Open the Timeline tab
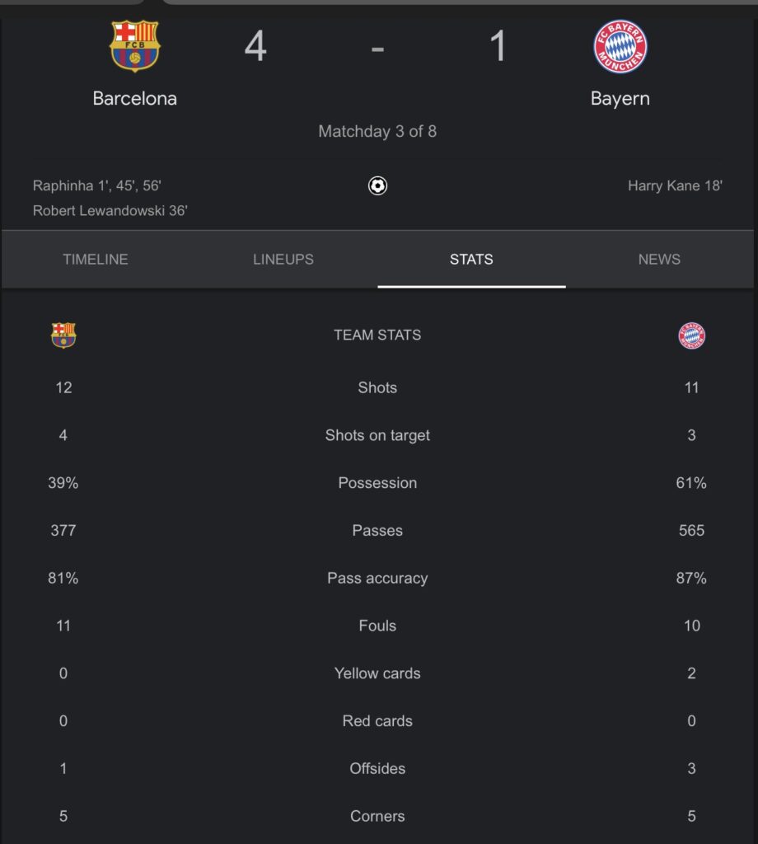 click(x=96, y=260)
